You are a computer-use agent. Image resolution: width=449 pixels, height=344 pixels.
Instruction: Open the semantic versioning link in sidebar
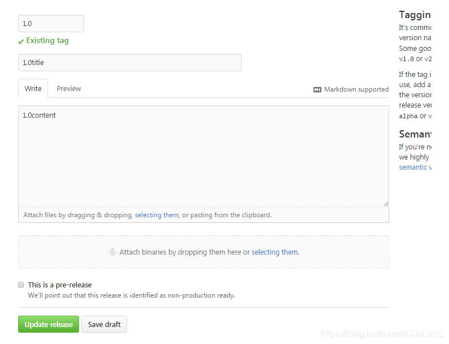[x=415, y=167]
